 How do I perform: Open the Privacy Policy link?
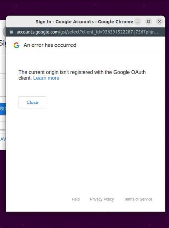(x=102, y=199)
